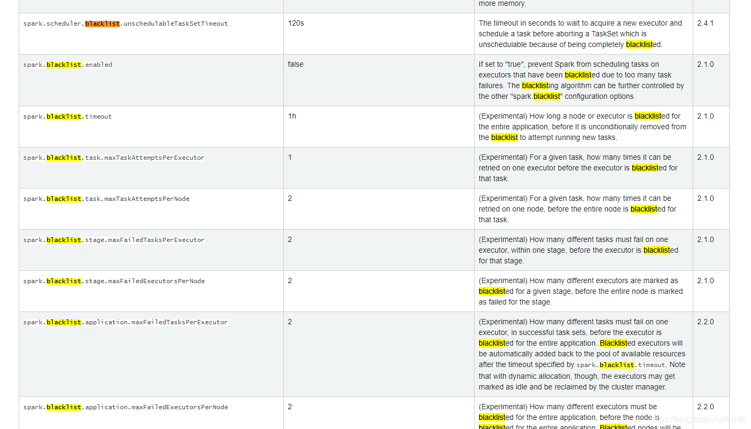Click version 2.4.1 in the unschedulableTaskSetTimeout row
This screenshot has height=429, width=751.
pyautogui.click(x=706, y=23)
